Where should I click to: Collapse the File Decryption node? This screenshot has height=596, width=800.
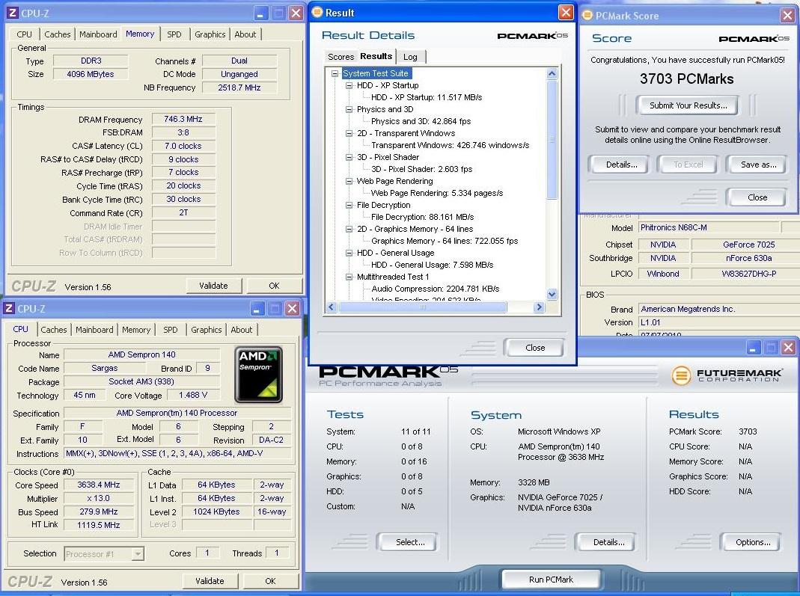(x=349, y=206)
